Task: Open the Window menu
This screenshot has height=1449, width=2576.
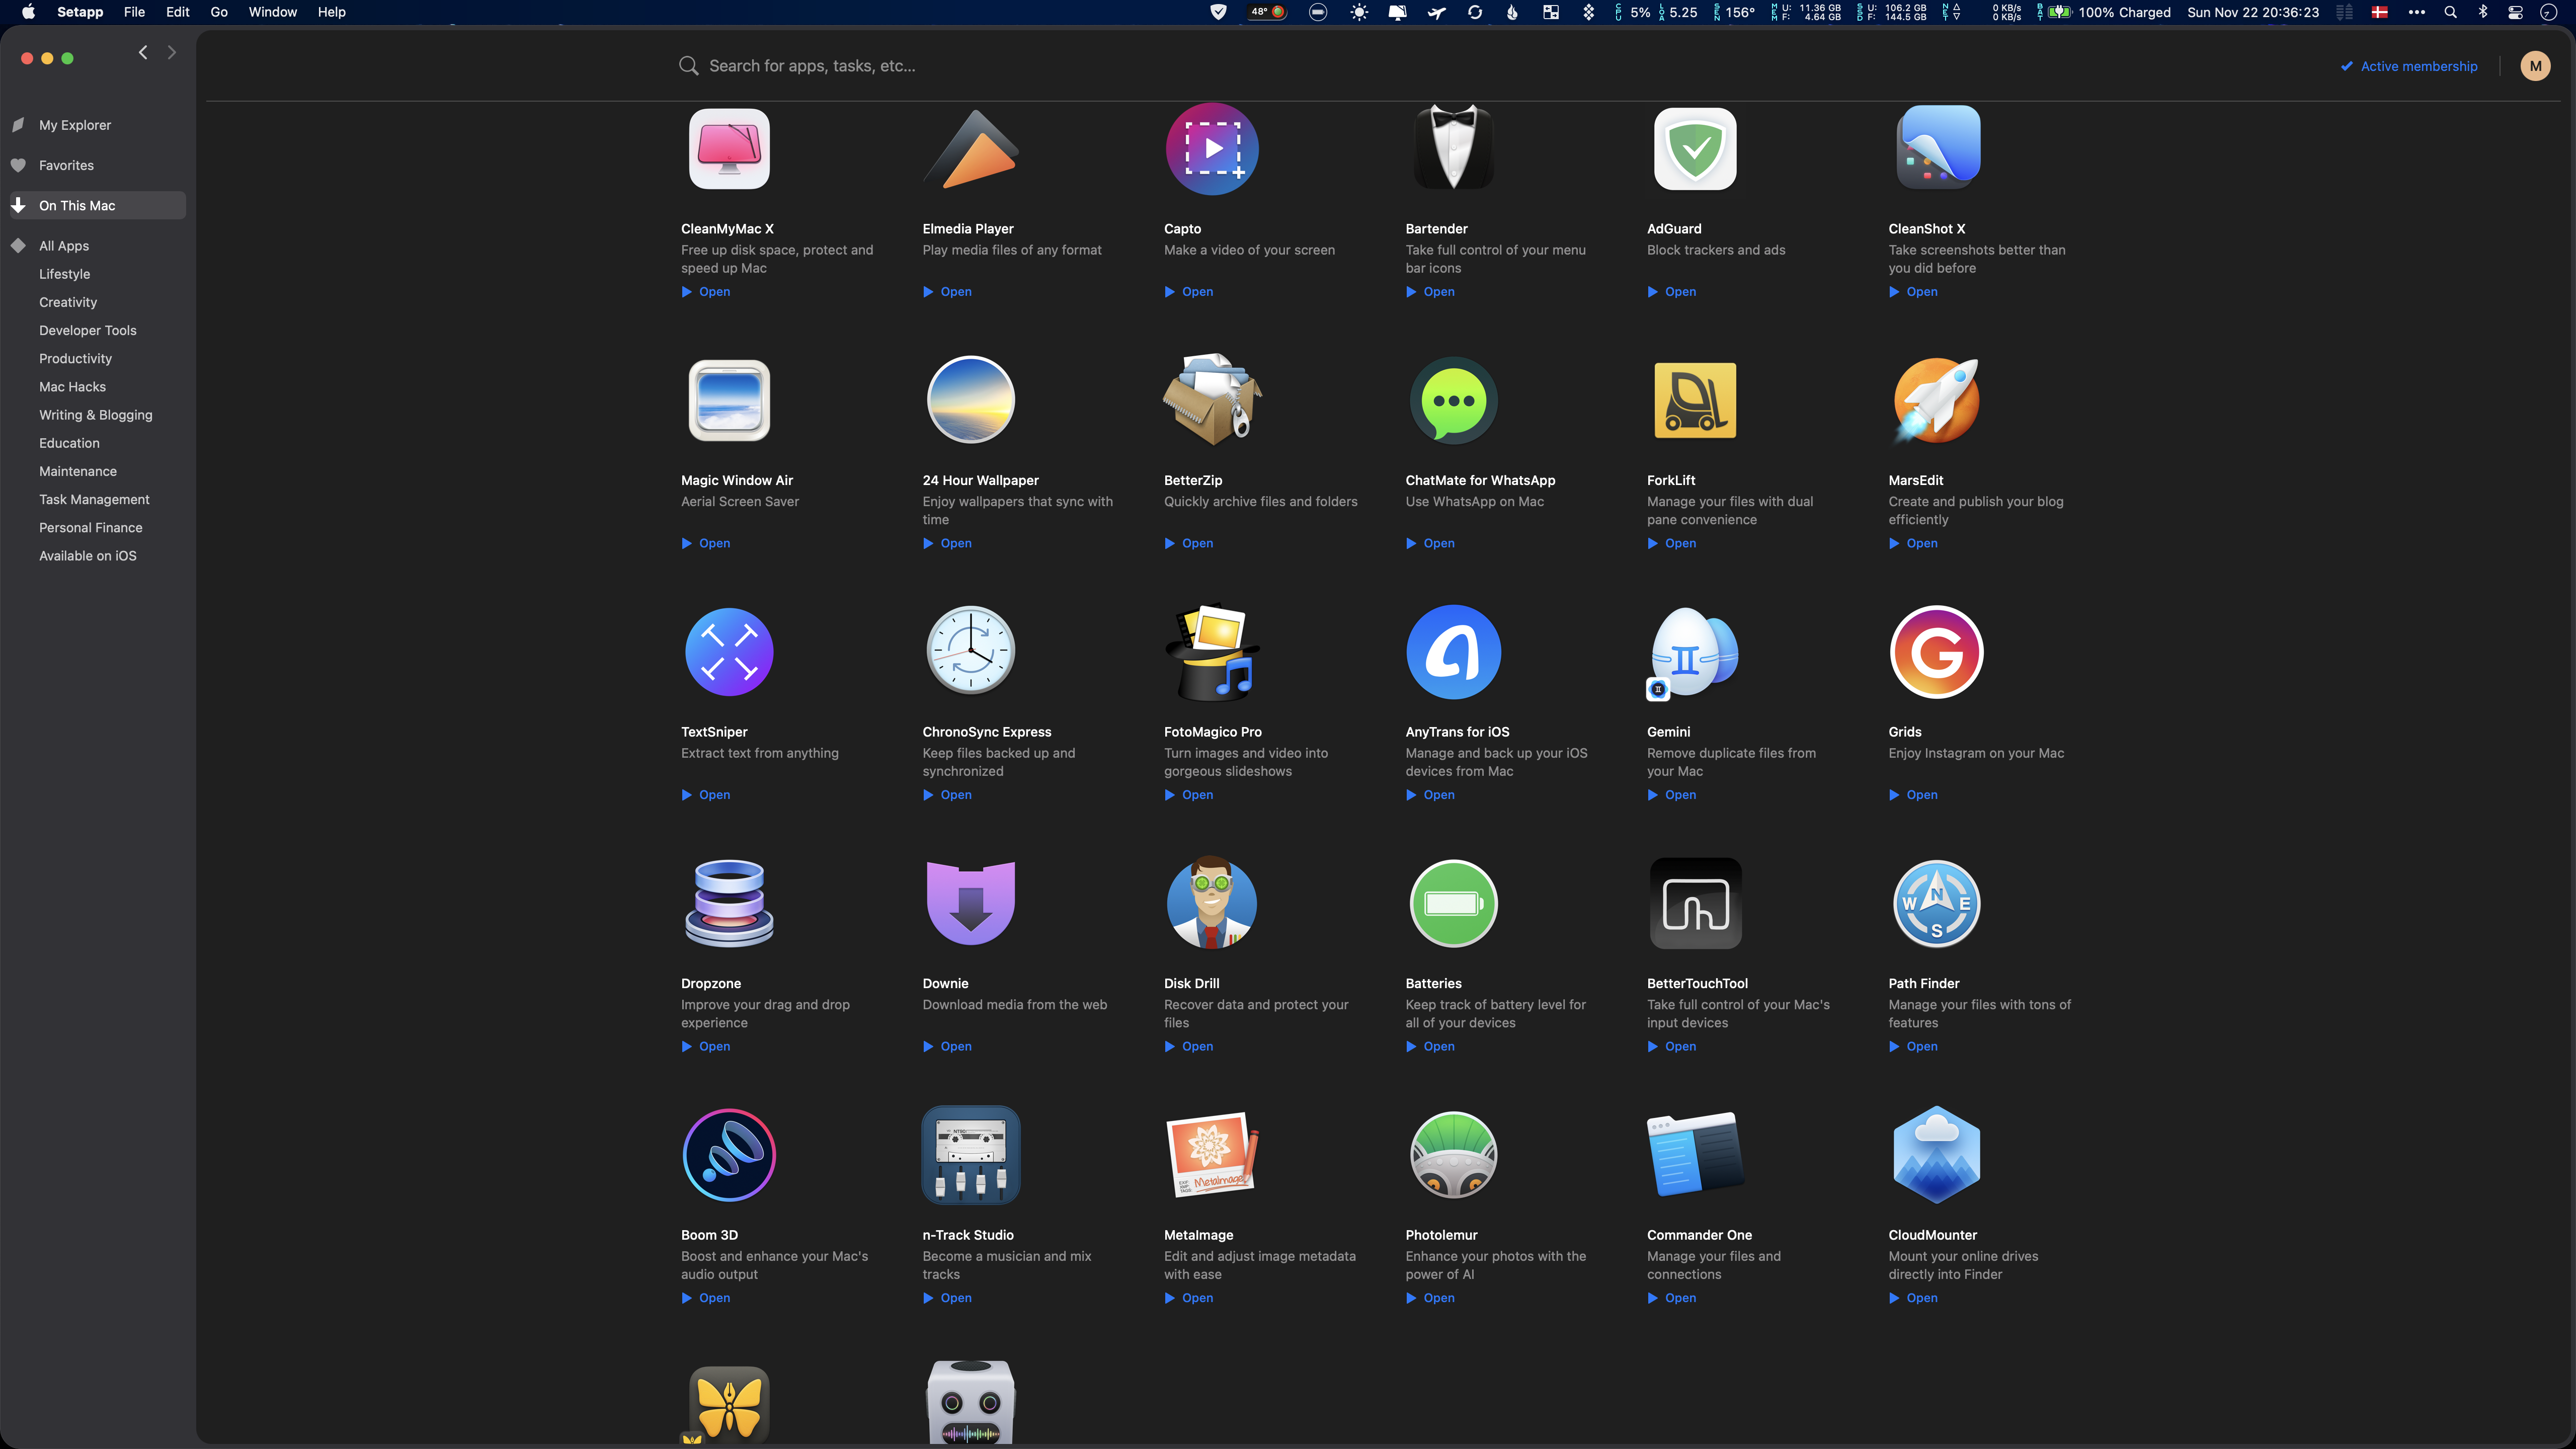Action: tap(272, 12)
